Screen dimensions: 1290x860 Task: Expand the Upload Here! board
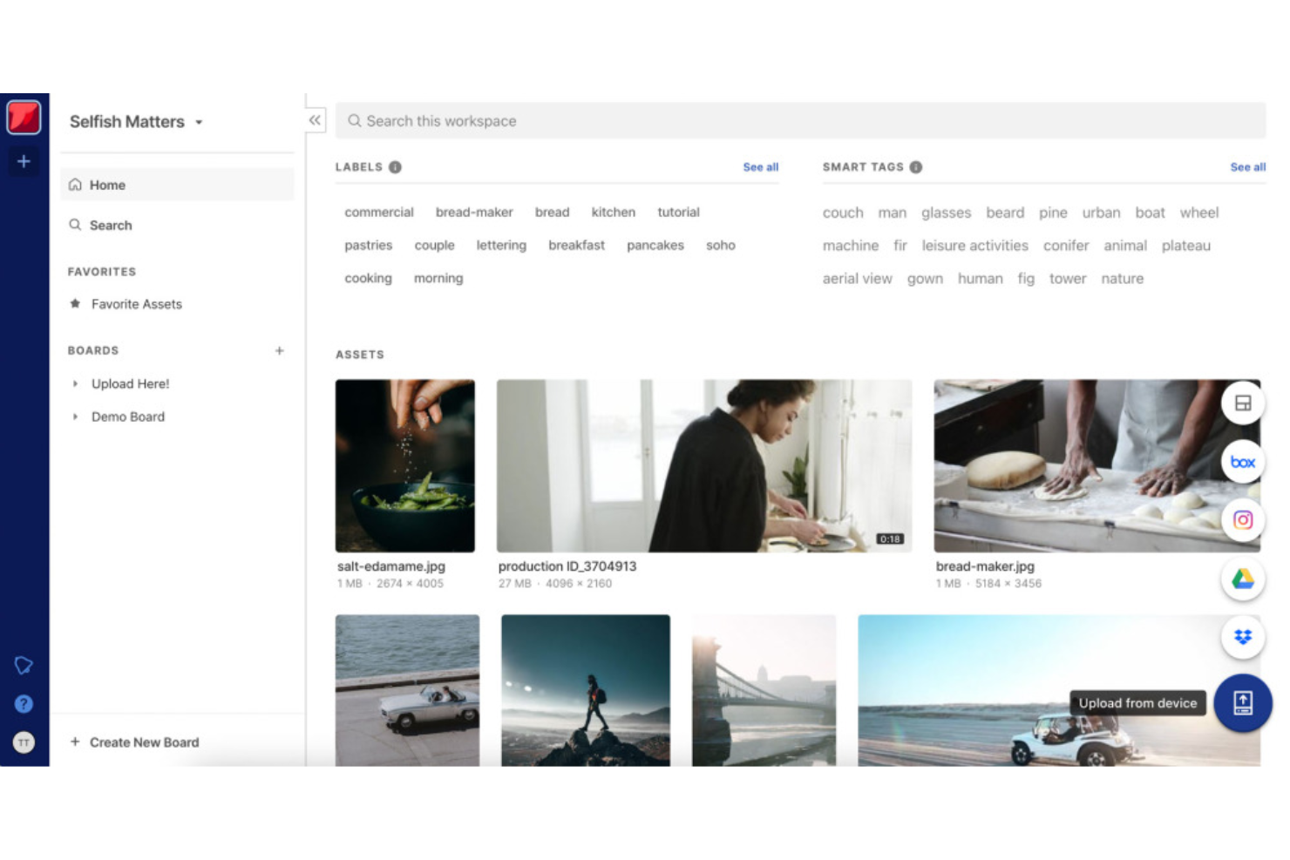pyautogui.click(x=75, y=383)
